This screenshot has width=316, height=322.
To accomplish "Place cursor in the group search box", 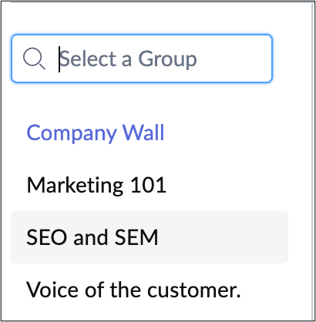I will pyautogui.click(x=142, y=59).
